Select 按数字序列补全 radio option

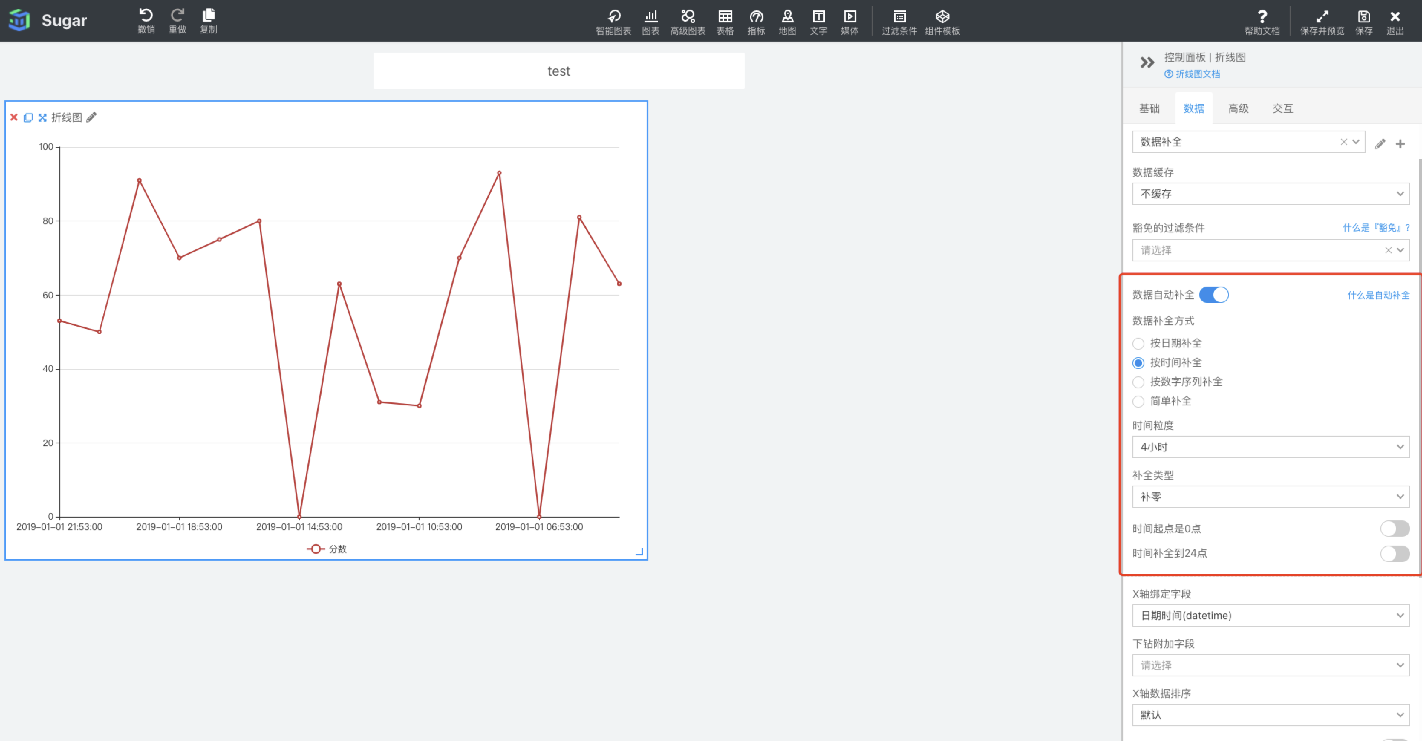pos(1138,382)
